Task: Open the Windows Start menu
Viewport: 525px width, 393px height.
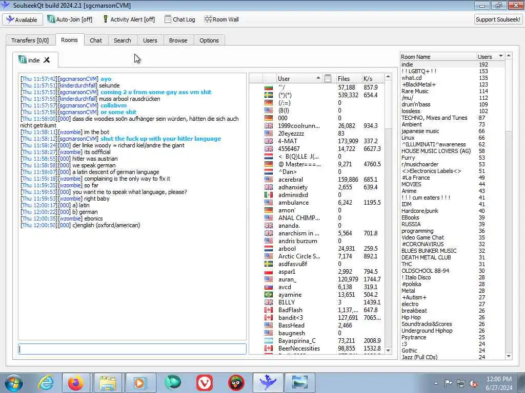Action: point(13,383)
